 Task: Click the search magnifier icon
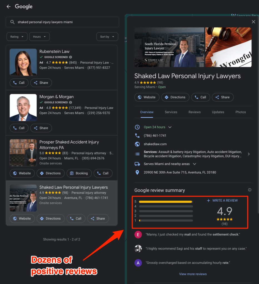point(12,22)
